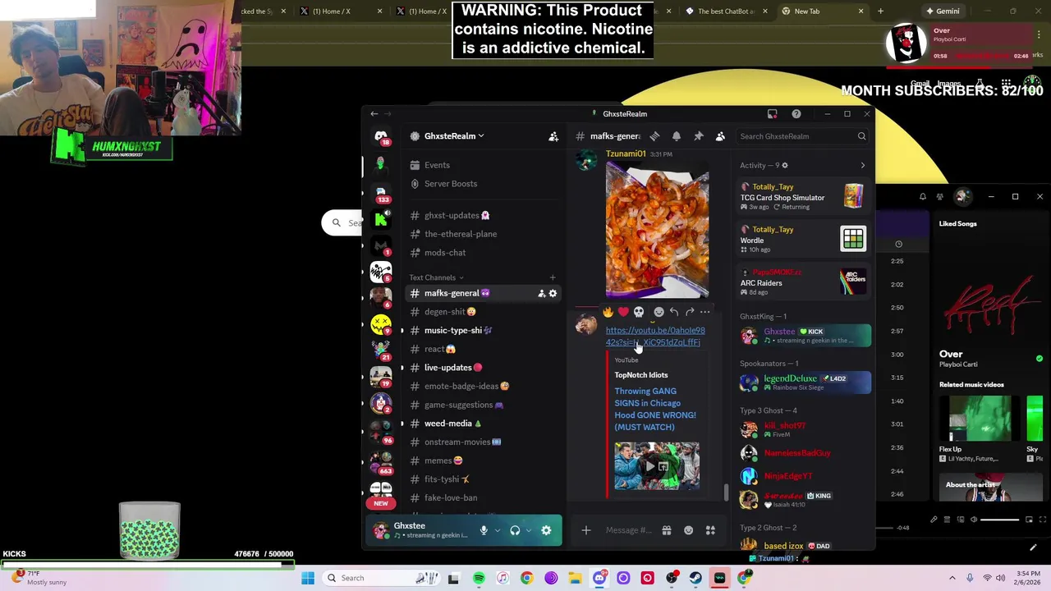Open the gift icon in message bar
This screenshot has width=1051, height=591.
coord(667,530)
